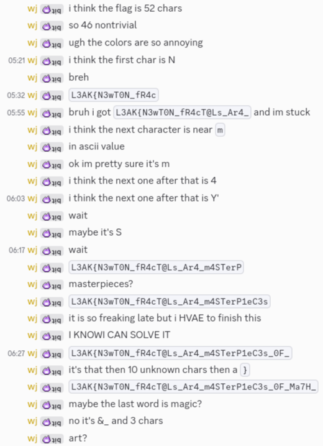Click the message 'maybe the last word is magic?'
The image size is (323, 446).
[x=135, y=404]
